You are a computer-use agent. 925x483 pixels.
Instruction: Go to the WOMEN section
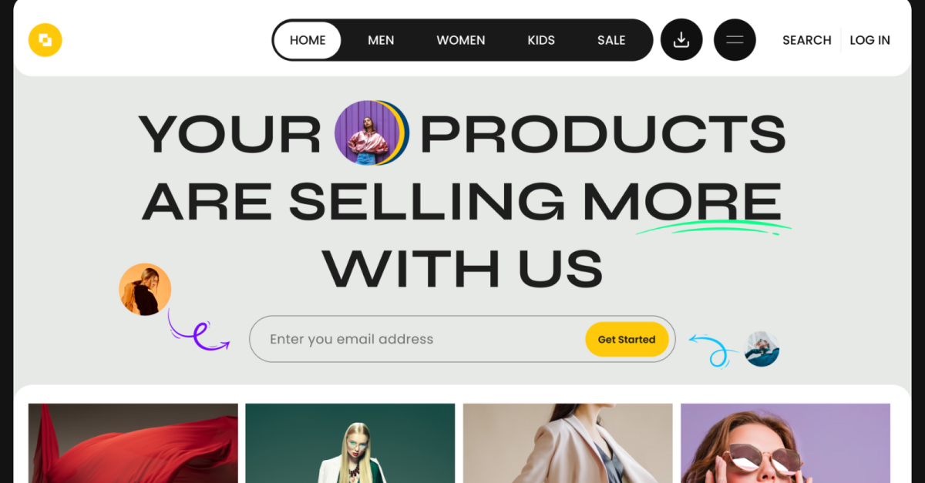461,40
